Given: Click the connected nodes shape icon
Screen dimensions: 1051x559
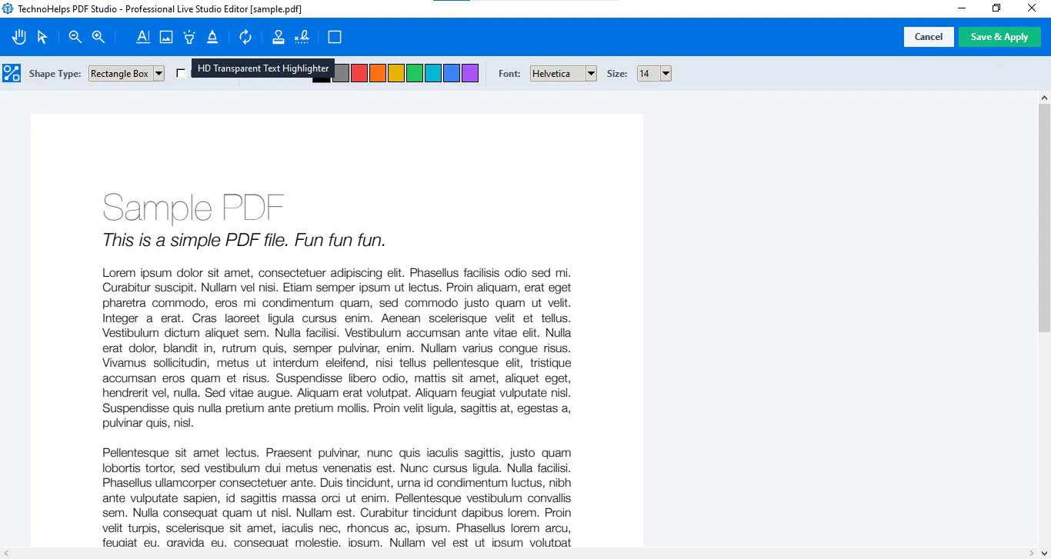Looking at the screenshot, I should click(x=12, y=73).
